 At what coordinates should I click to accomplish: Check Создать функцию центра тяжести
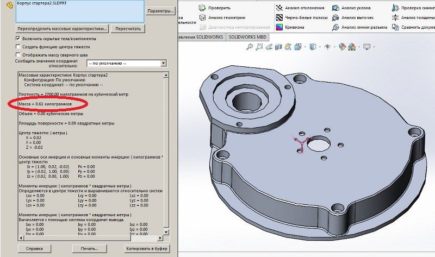click(x=18, y=47)
